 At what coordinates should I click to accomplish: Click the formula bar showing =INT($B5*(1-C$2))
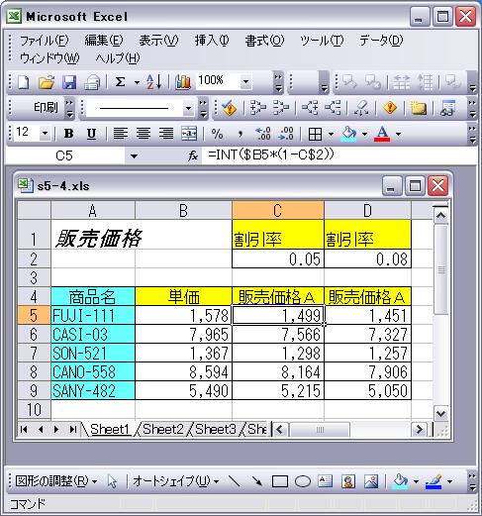pyautogui.click(x=339, y=155)
